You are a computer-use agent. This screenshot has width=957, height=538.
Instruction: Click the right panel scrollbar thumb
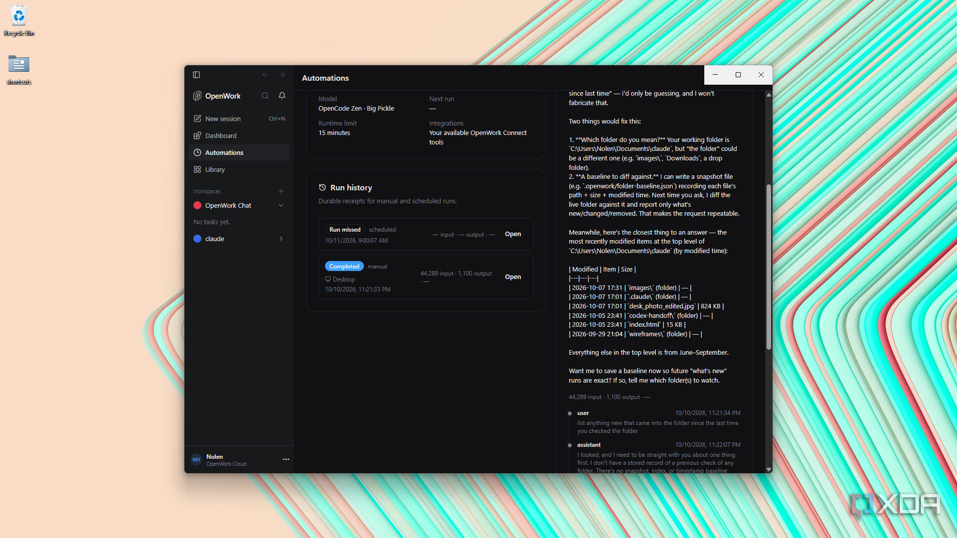[x=769, y=267]
